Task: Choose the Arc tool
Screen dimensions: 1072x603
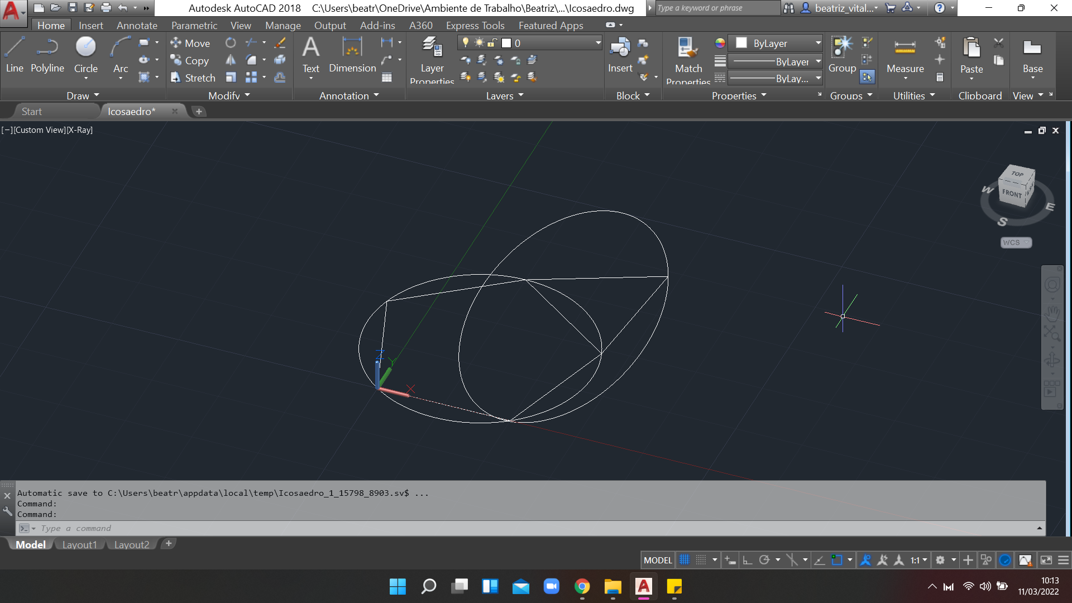Action: tap(121, 55)
